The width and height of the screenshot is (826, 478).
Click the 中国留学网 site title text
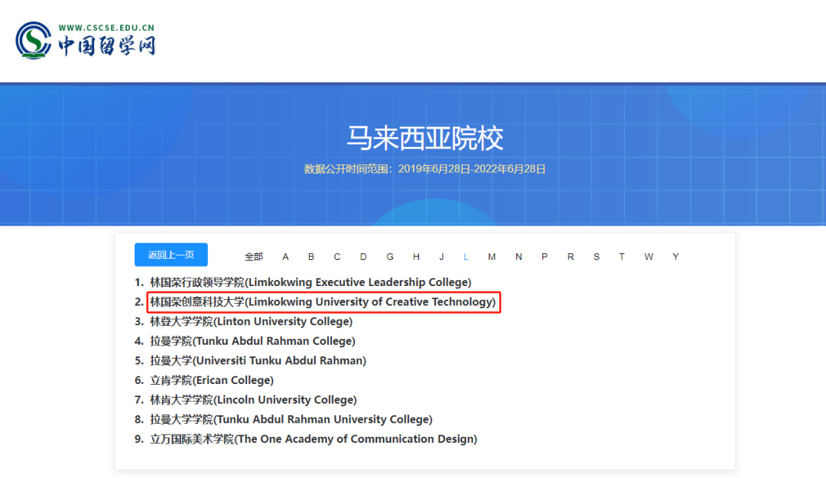click(x=107, y=45)
